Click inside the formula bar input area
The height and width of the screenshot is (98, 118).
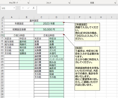pyautogui.click(x=77, y=10)
